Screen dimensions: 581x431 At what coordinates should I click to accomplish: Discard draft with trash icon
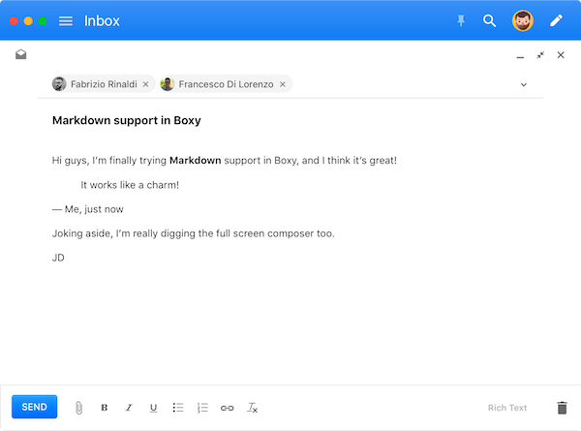click(x=562, y=408)
